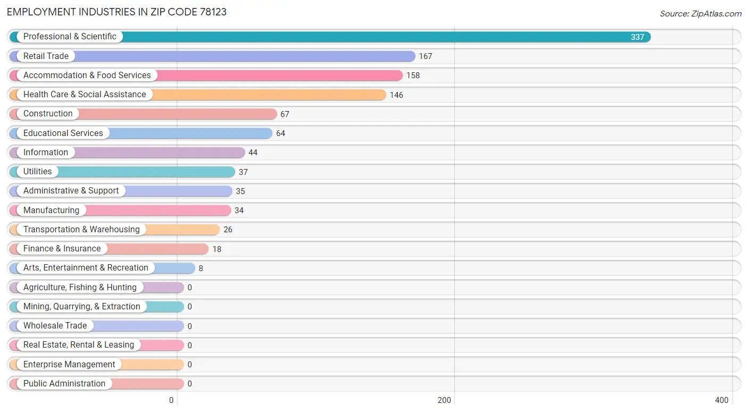The image size is (748, 413).
Task: Click the value 34 beside Manufacturing
Action: tap(239, 210)
